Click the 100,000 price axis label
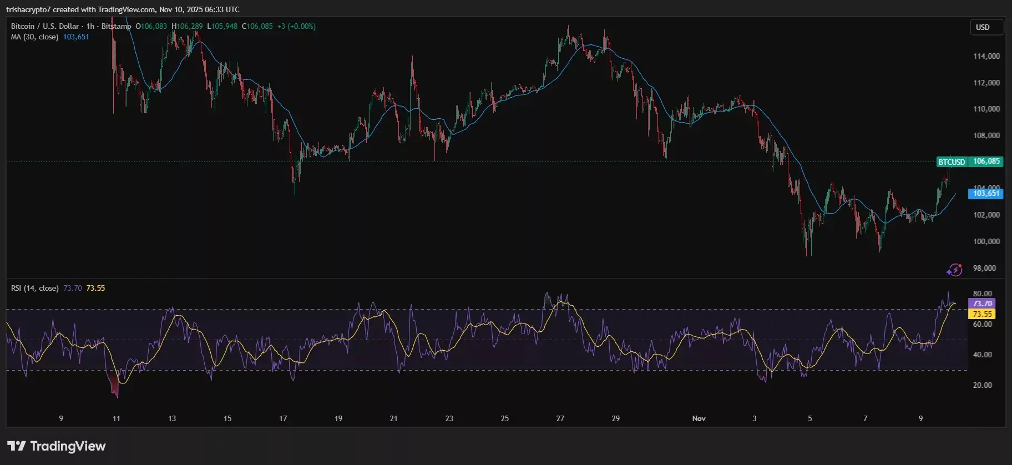1012x465 pixels. 986,241
